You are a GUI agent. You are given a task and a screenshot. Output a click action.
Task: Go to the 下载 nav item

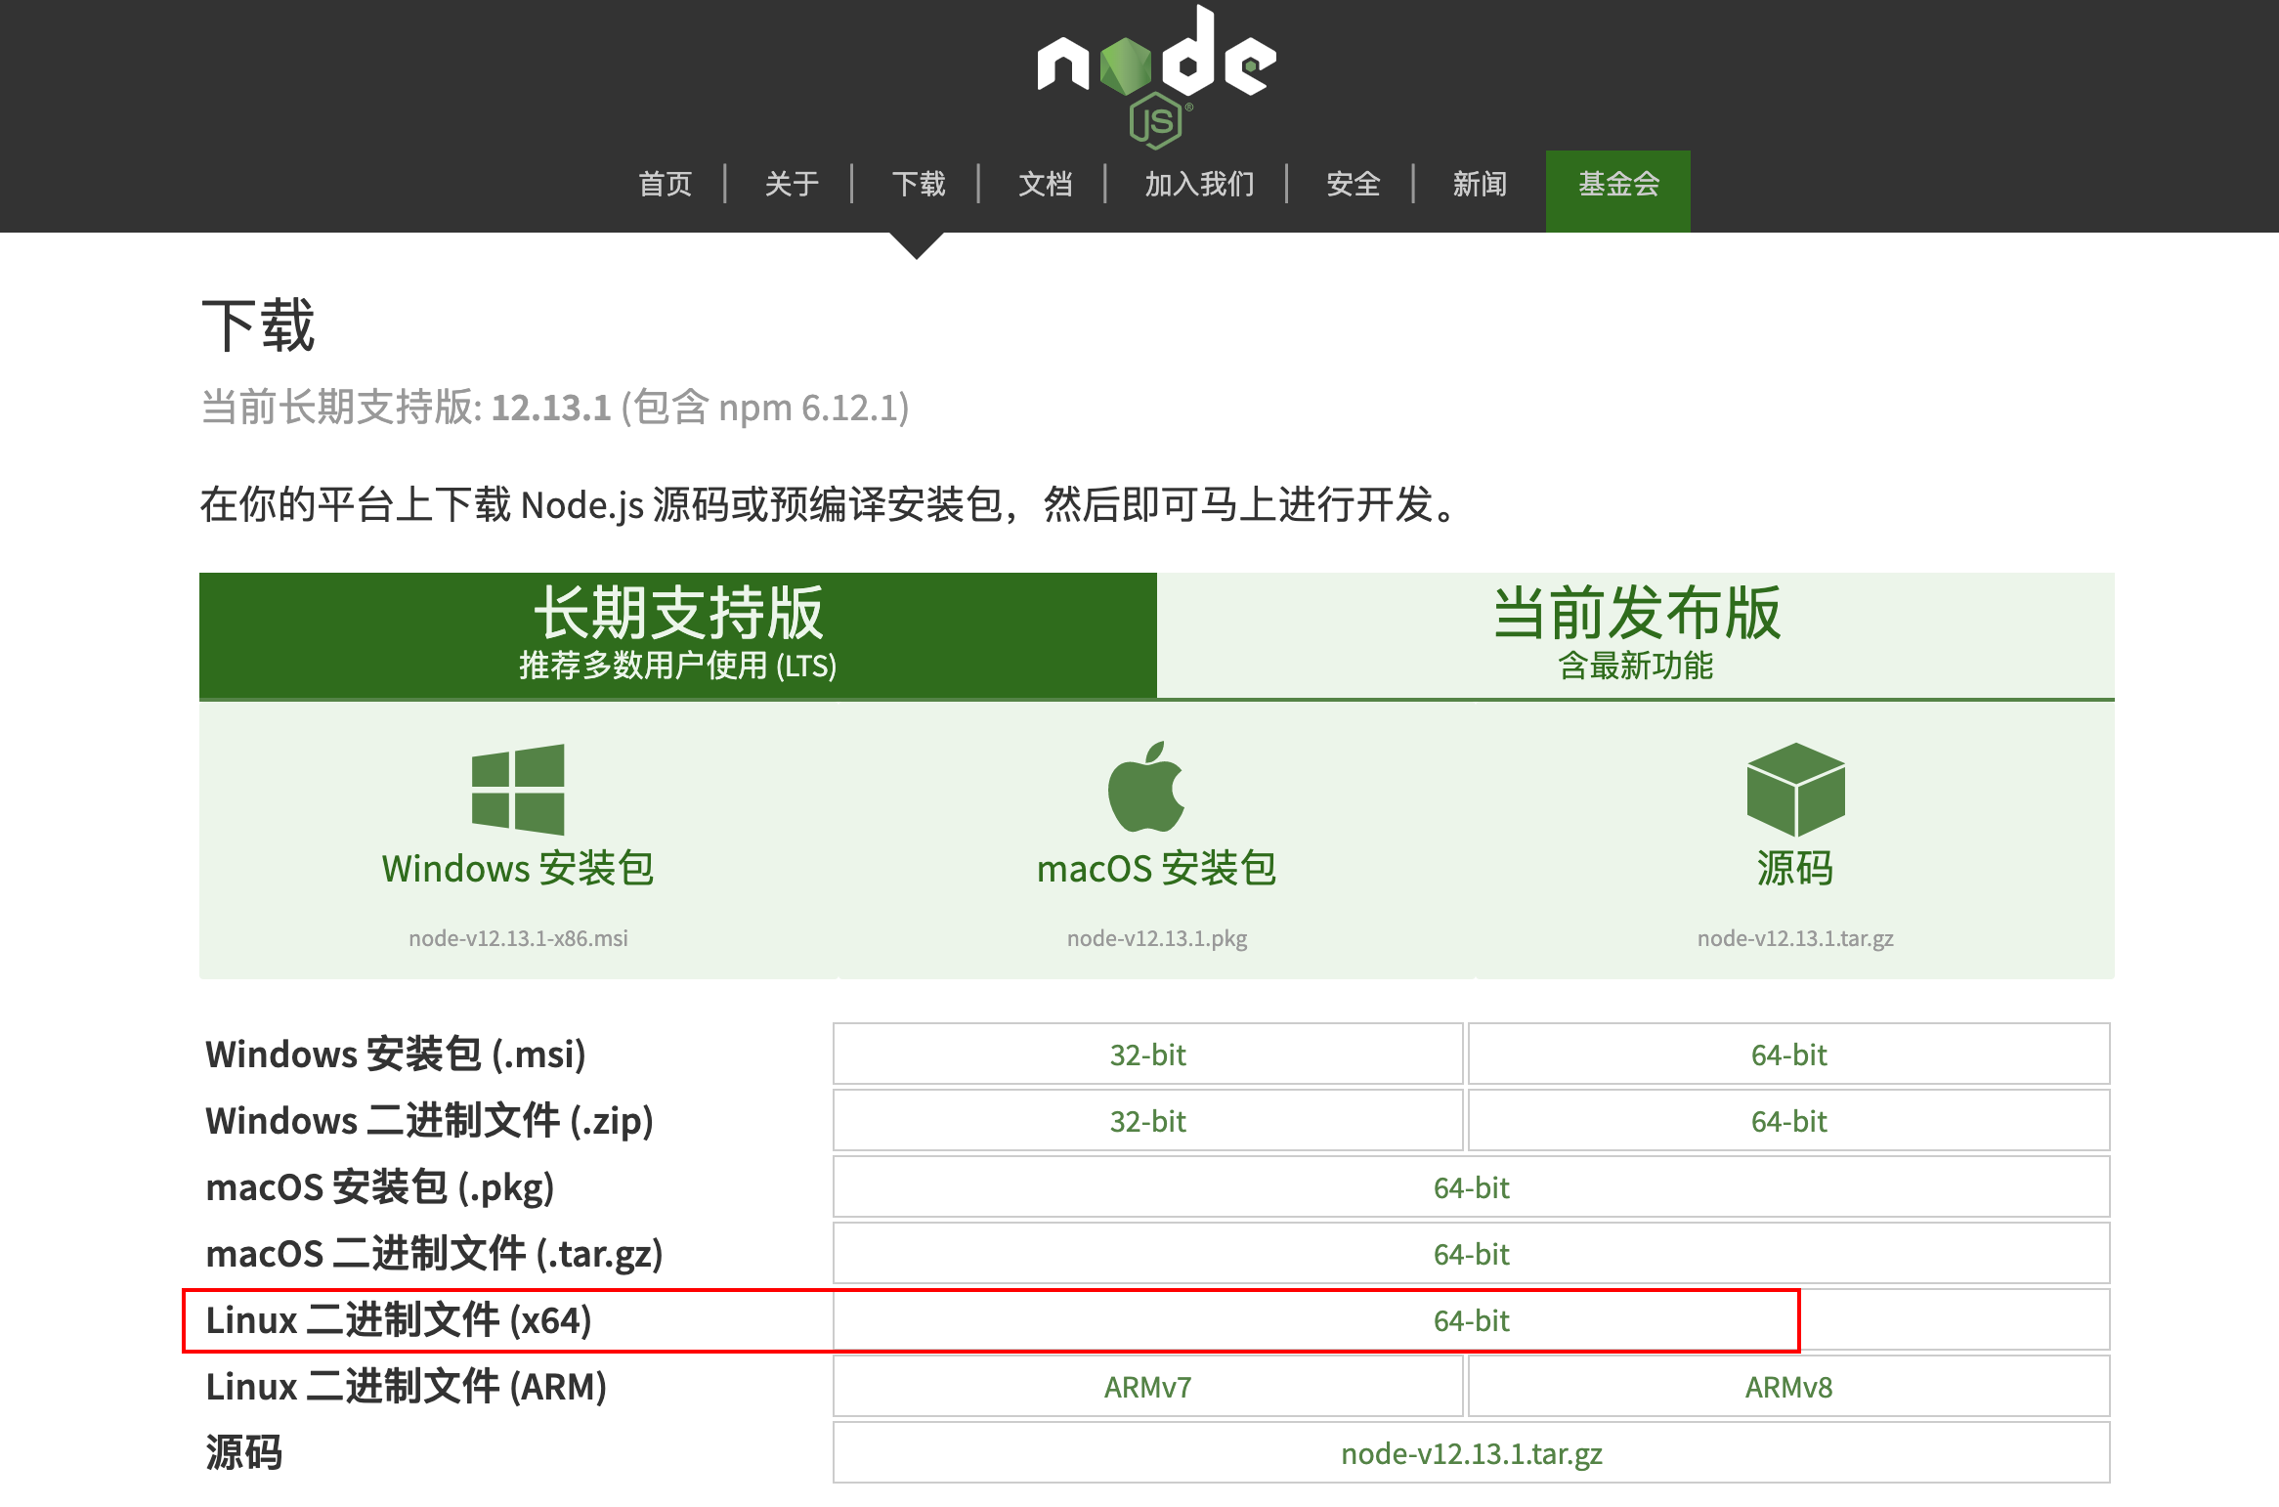point(919,184)
